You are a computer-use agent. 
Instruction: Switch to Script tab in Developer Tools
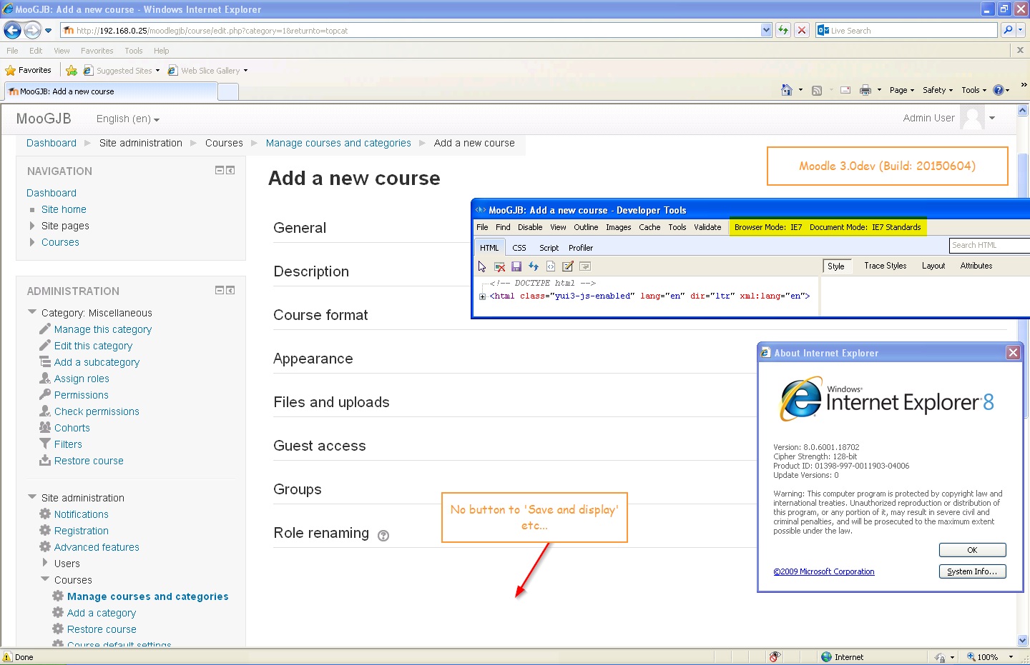tap(549, 248)
